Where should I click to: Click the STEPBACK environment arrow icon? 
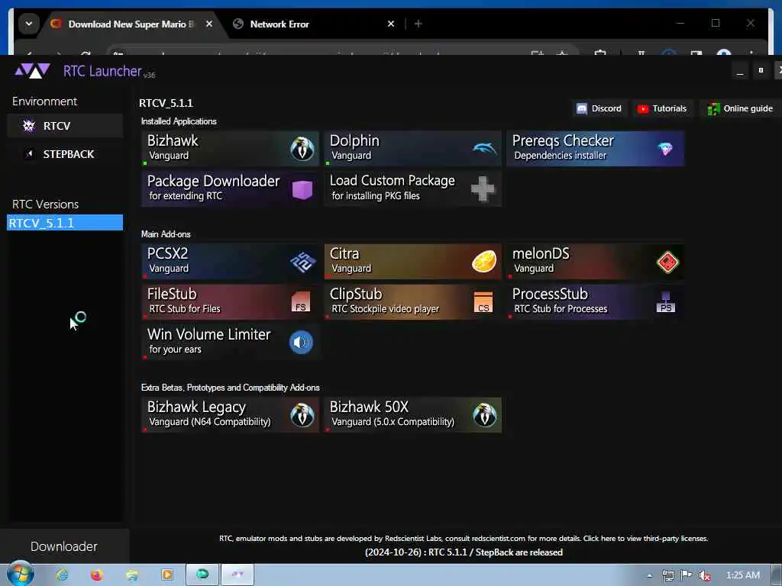(x=30, y=154)
